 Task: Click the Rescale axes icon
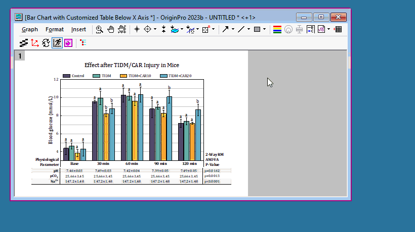(35, 43)
